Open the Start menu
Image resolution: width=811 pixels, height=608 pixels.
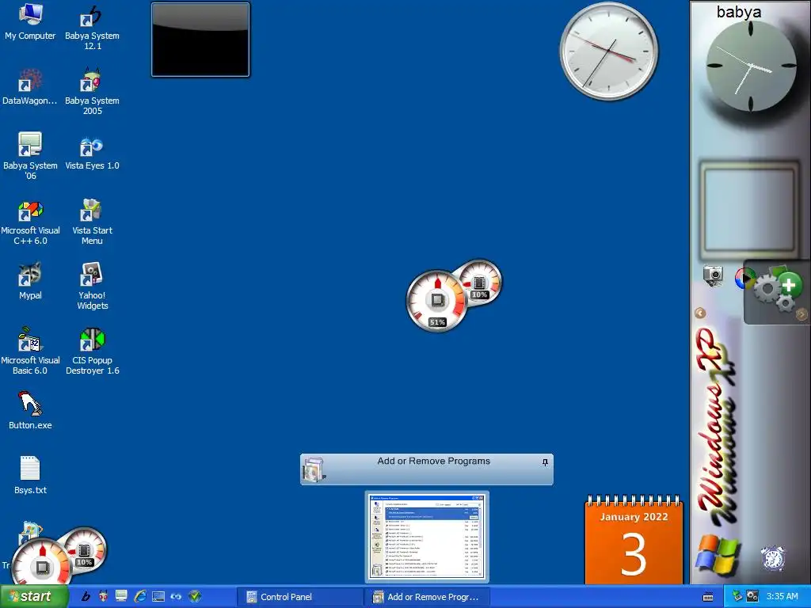[33, 597]
